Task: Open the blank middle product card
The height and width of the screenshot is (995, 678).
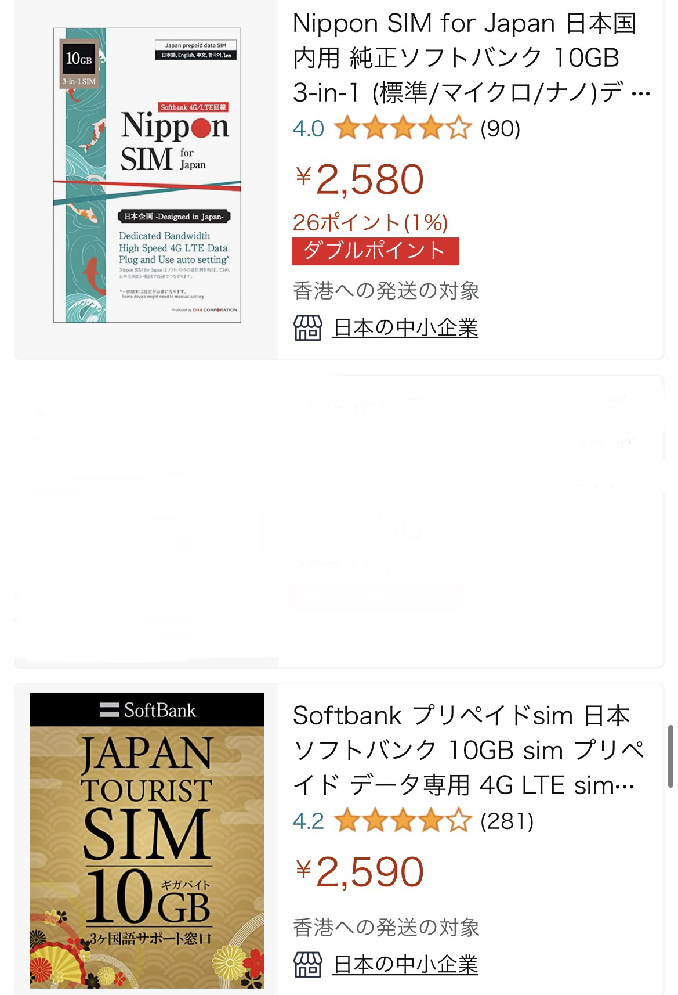Action: click(x=339, y=521)
